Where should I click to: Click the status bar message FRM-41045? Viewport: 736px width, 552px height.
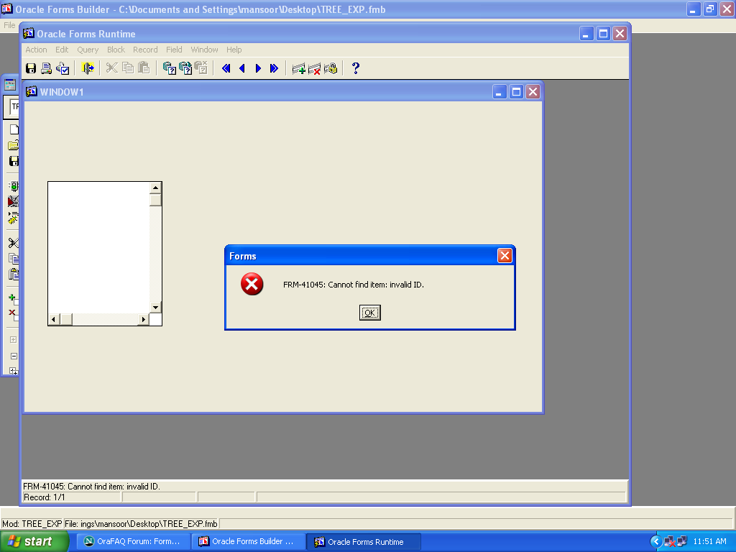click(92, 487)
